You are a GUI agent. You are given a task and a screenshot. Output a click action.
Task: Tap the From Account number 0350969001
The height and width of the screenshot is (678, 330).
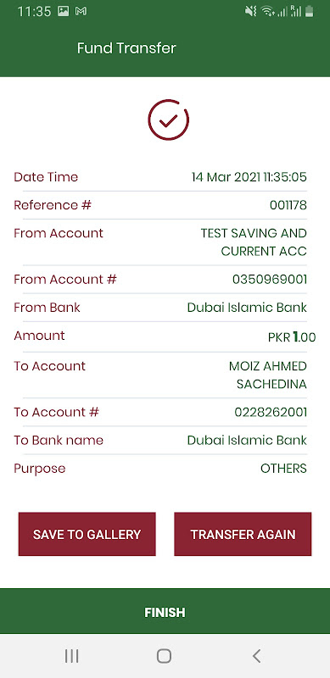click(x=270, y=280)
